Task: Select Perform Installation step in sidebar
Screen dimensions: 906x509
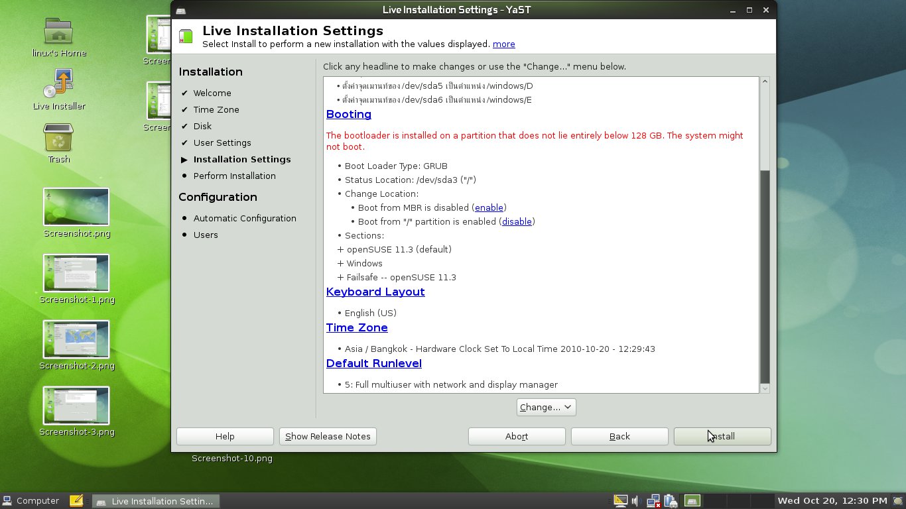Action: pos(234,176)
